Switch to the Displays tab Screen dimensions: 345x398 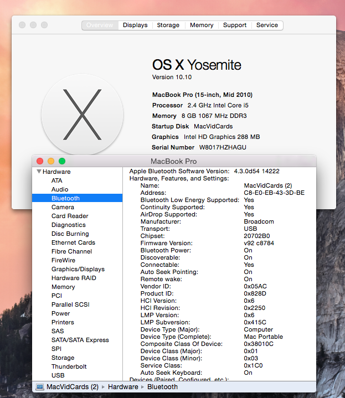point(135,25)
